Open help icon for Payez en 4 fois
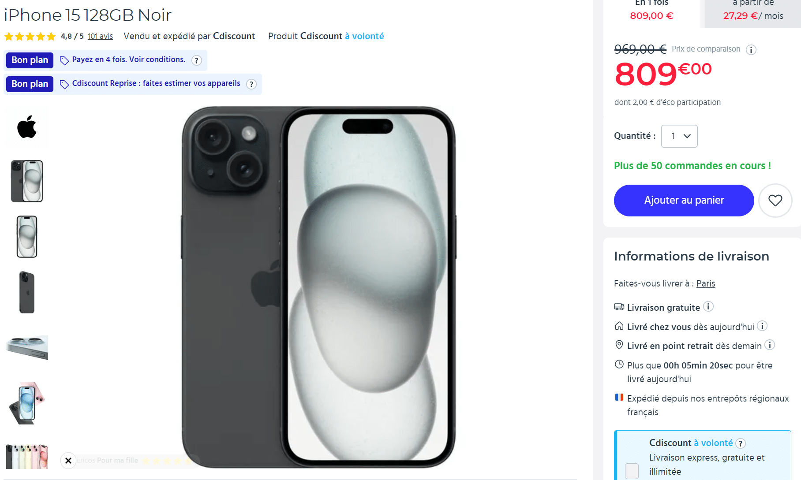This screenshot has width=801, height=480. click(x=197, y=60)
